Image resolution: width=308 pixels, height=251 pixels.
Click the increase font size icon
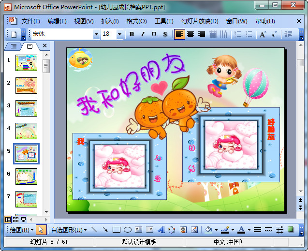coord(263,34)
